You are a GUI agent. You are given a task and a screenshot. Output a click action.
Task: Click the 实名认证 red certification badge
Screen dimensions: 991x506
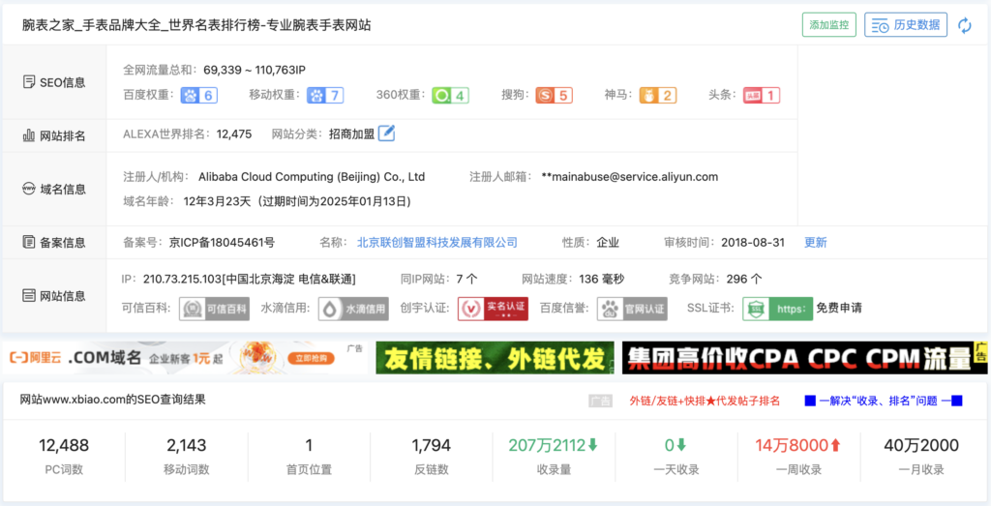point(493,309)
